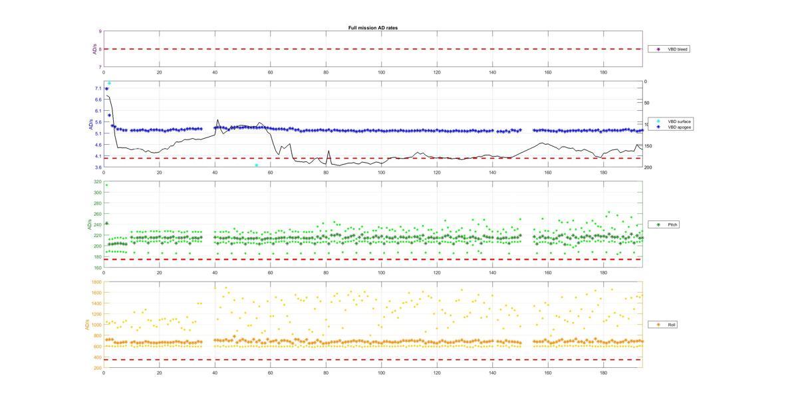Click the dark blue star marker in VBD apogee legend
Viewport: 798px width, 413px height.
click(658, 127)
